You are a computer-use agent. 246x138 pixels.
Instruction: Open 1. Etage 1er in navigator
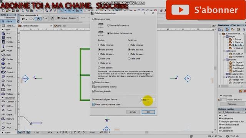[x=236, y=42]
